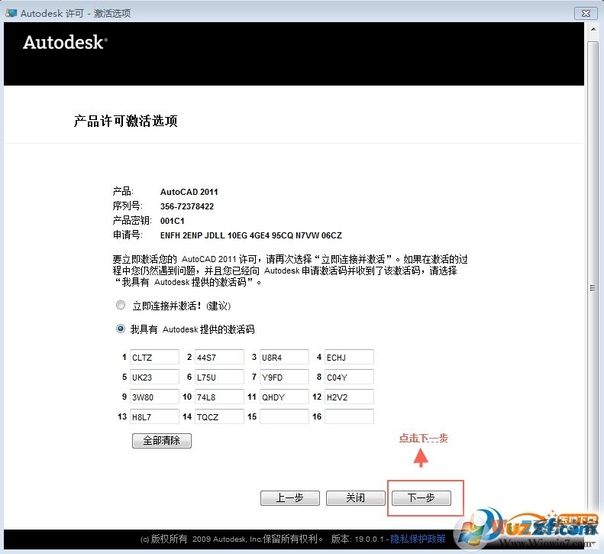The width and height of the screenshot is (604, 554).
Task: Click field 3 containing U8R4
Action: pyautogui.click(x=284, y=357)
